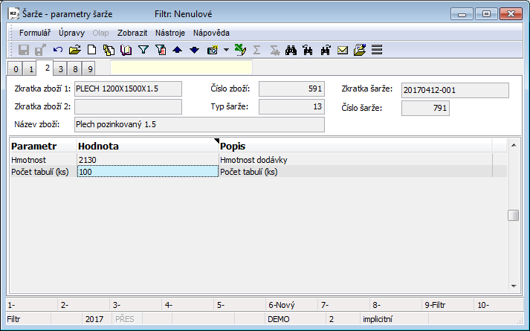This screenshot has height=331, width=530.
Task: Open the Formulář menu
Action: point(35,33)
